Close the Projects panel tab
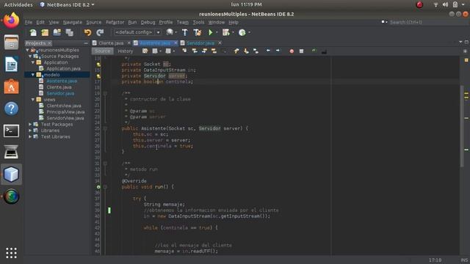 [x=50, y=43]
